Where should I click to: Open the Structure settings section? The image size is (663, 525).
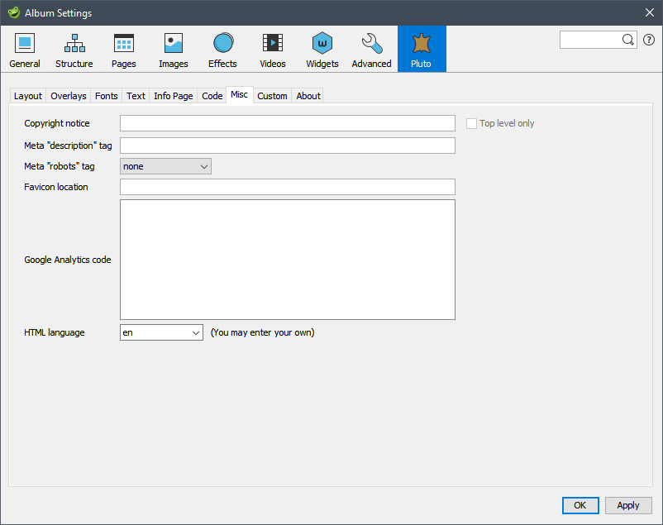pyautogui.click(x=74, y=49)
